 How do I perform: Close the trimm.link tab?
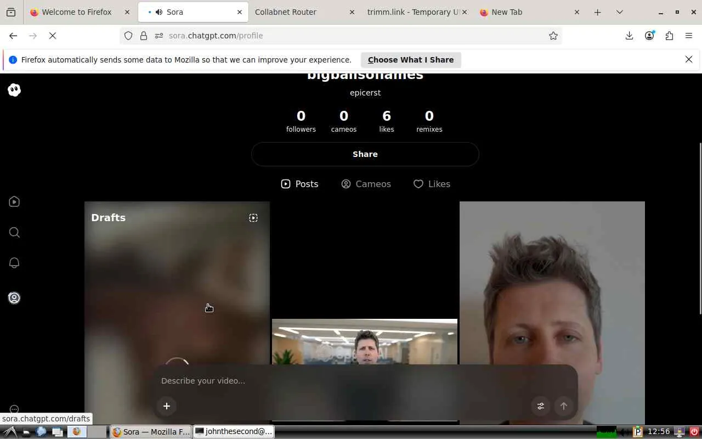point(465,12)
